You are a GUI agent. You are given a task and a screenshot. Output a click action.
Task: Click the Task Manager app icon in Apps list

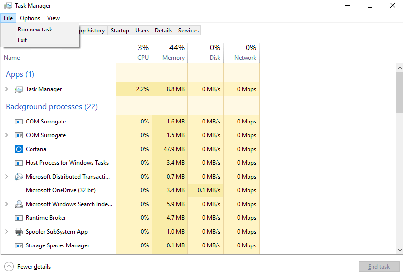(19, 89)
